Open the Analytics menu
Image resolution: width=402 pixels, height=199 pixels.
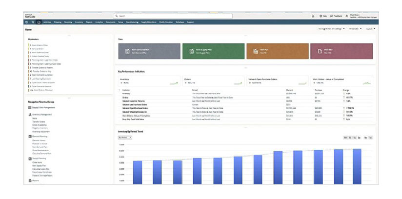(99, 22)
